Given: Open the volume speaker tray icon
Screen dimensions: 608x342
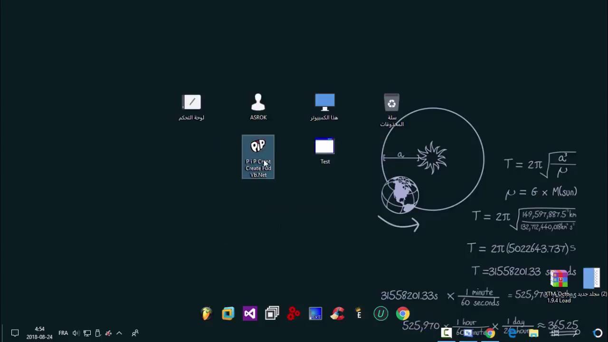Looking at the screenshot, I should [76, 333].
